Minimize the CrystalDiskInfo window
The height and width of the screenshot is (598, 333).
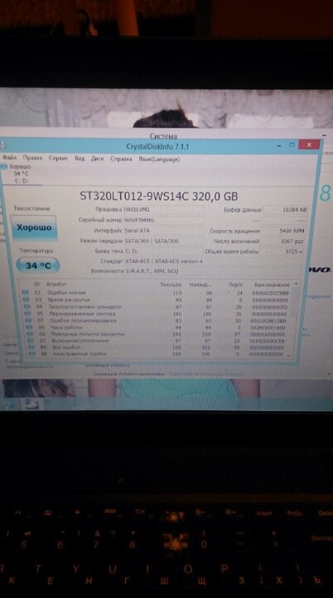279,145
